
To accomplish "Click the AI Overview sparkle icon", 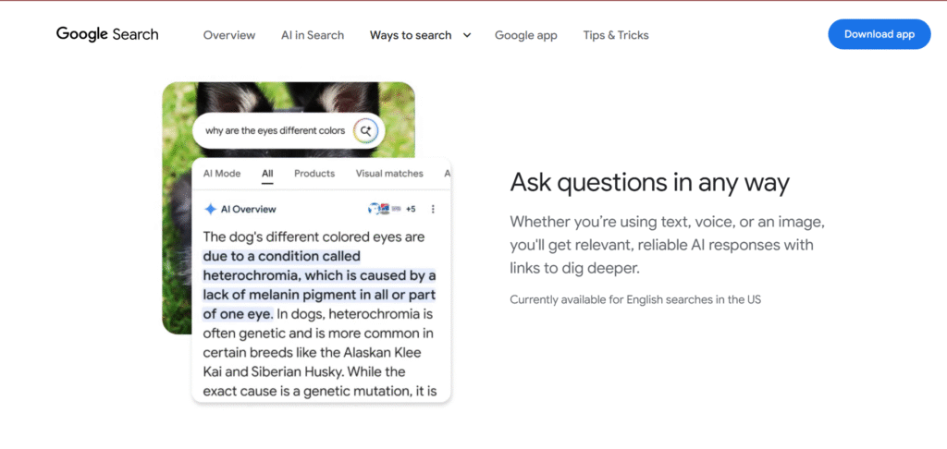I will pyautogui.click(x=210, y=209).
